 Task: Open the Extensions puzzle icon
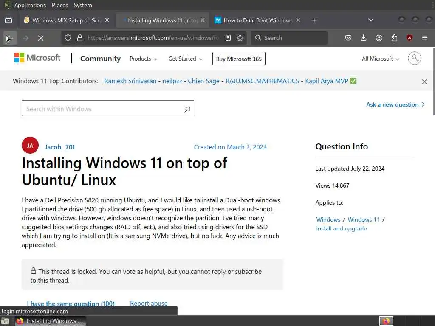click(394, 38)
